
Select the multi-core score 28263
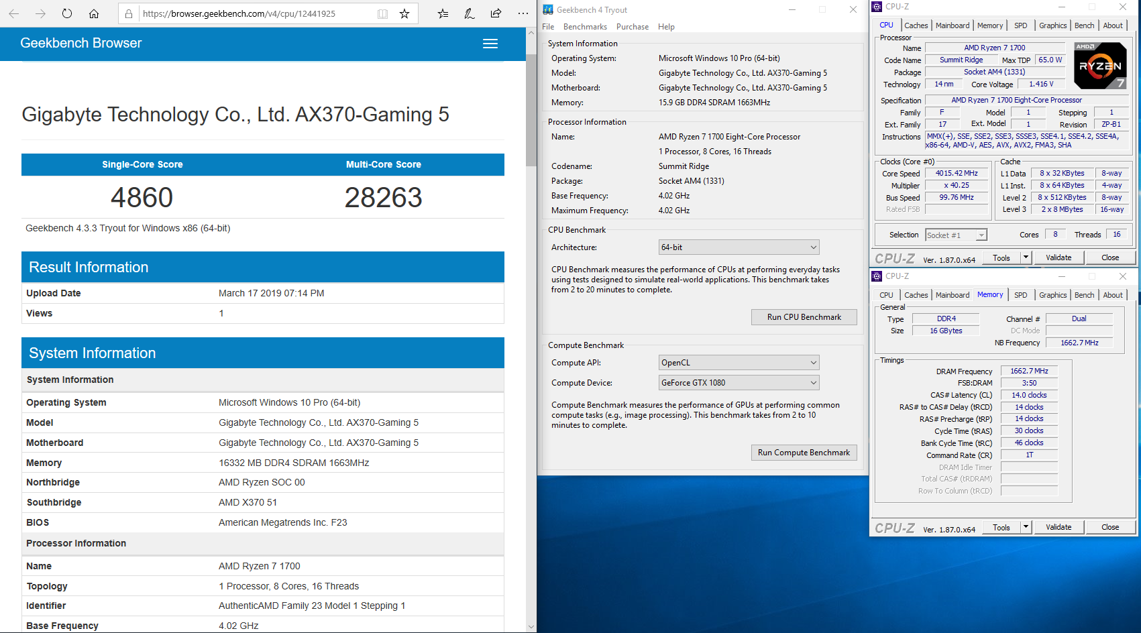point(384,197)
